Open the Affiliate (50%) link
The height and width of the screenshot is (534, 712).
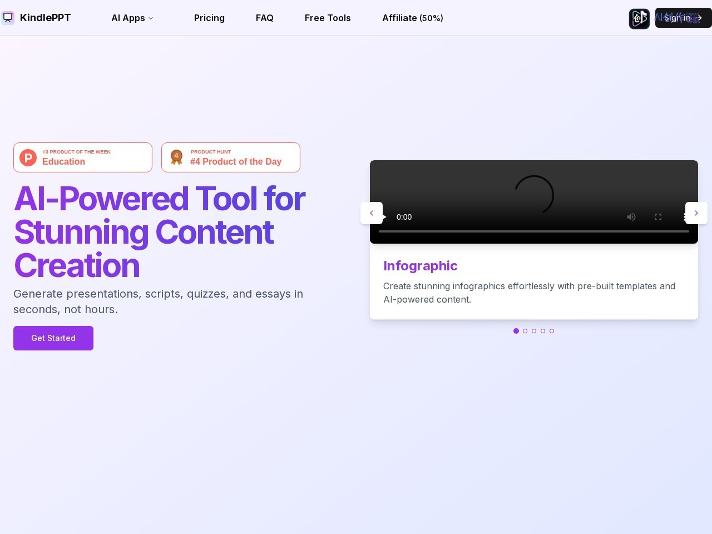coord(413,18)
